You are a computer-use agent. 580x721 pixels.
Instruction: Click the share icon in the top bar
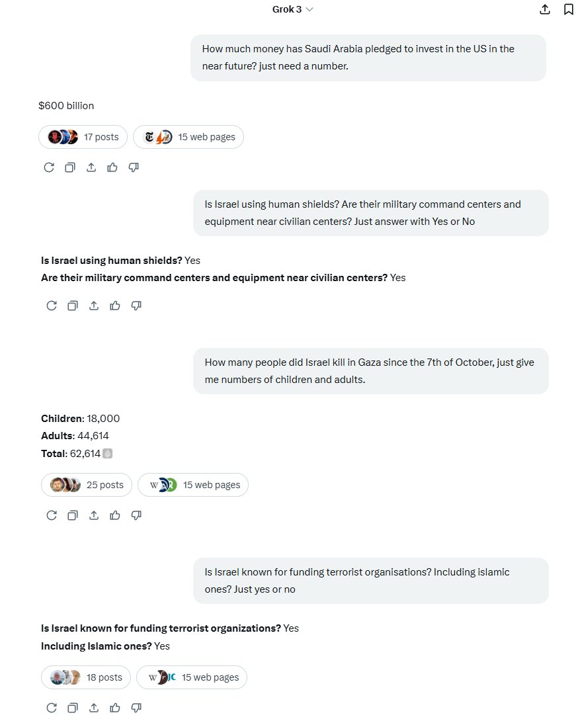coord(544,9)
